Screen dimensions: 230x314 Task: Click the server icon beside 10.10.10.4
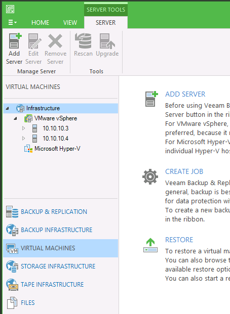tap(34, 139)
